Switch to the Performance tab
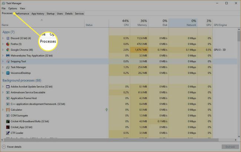This screenshot has width=241, height=152. (22, 14)
